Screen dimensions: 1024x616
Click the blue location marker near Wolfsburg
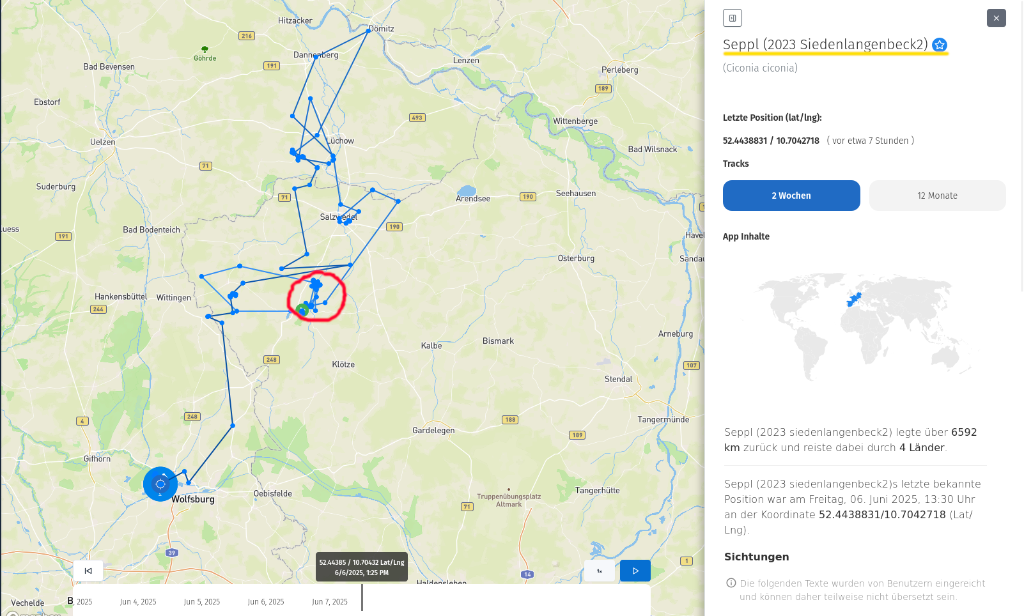160,484
